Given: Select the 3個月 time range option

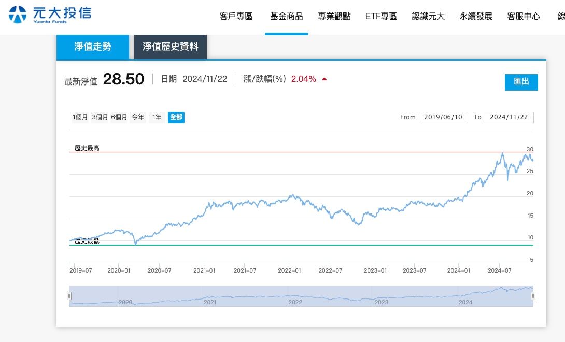Looking at the screenshot, I should pyautogui.click(x=100, y=117).
